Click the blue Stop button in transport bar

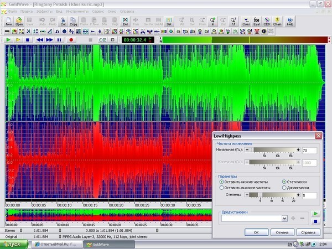click(28, 40)
